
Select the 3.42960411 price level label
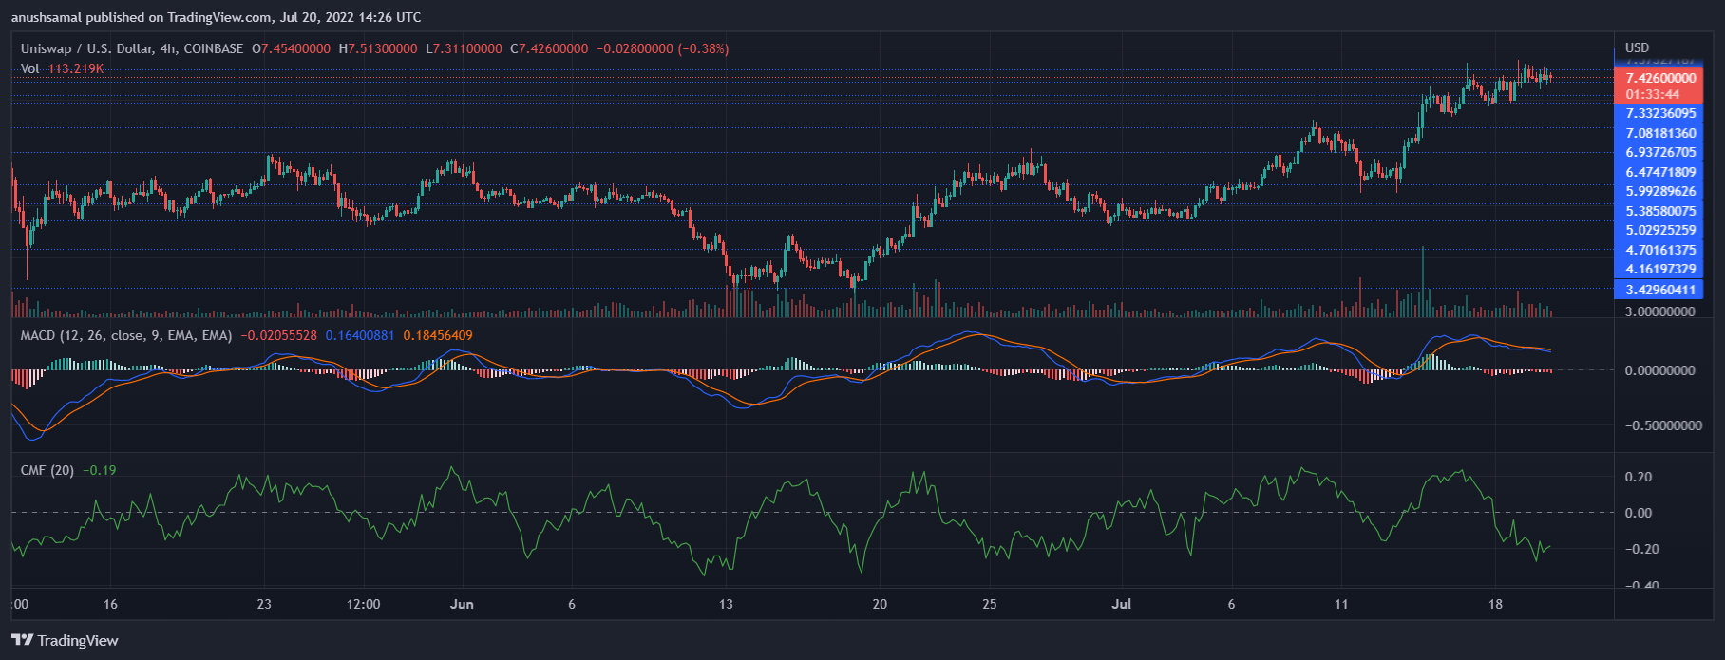[x=1659, y=290]
